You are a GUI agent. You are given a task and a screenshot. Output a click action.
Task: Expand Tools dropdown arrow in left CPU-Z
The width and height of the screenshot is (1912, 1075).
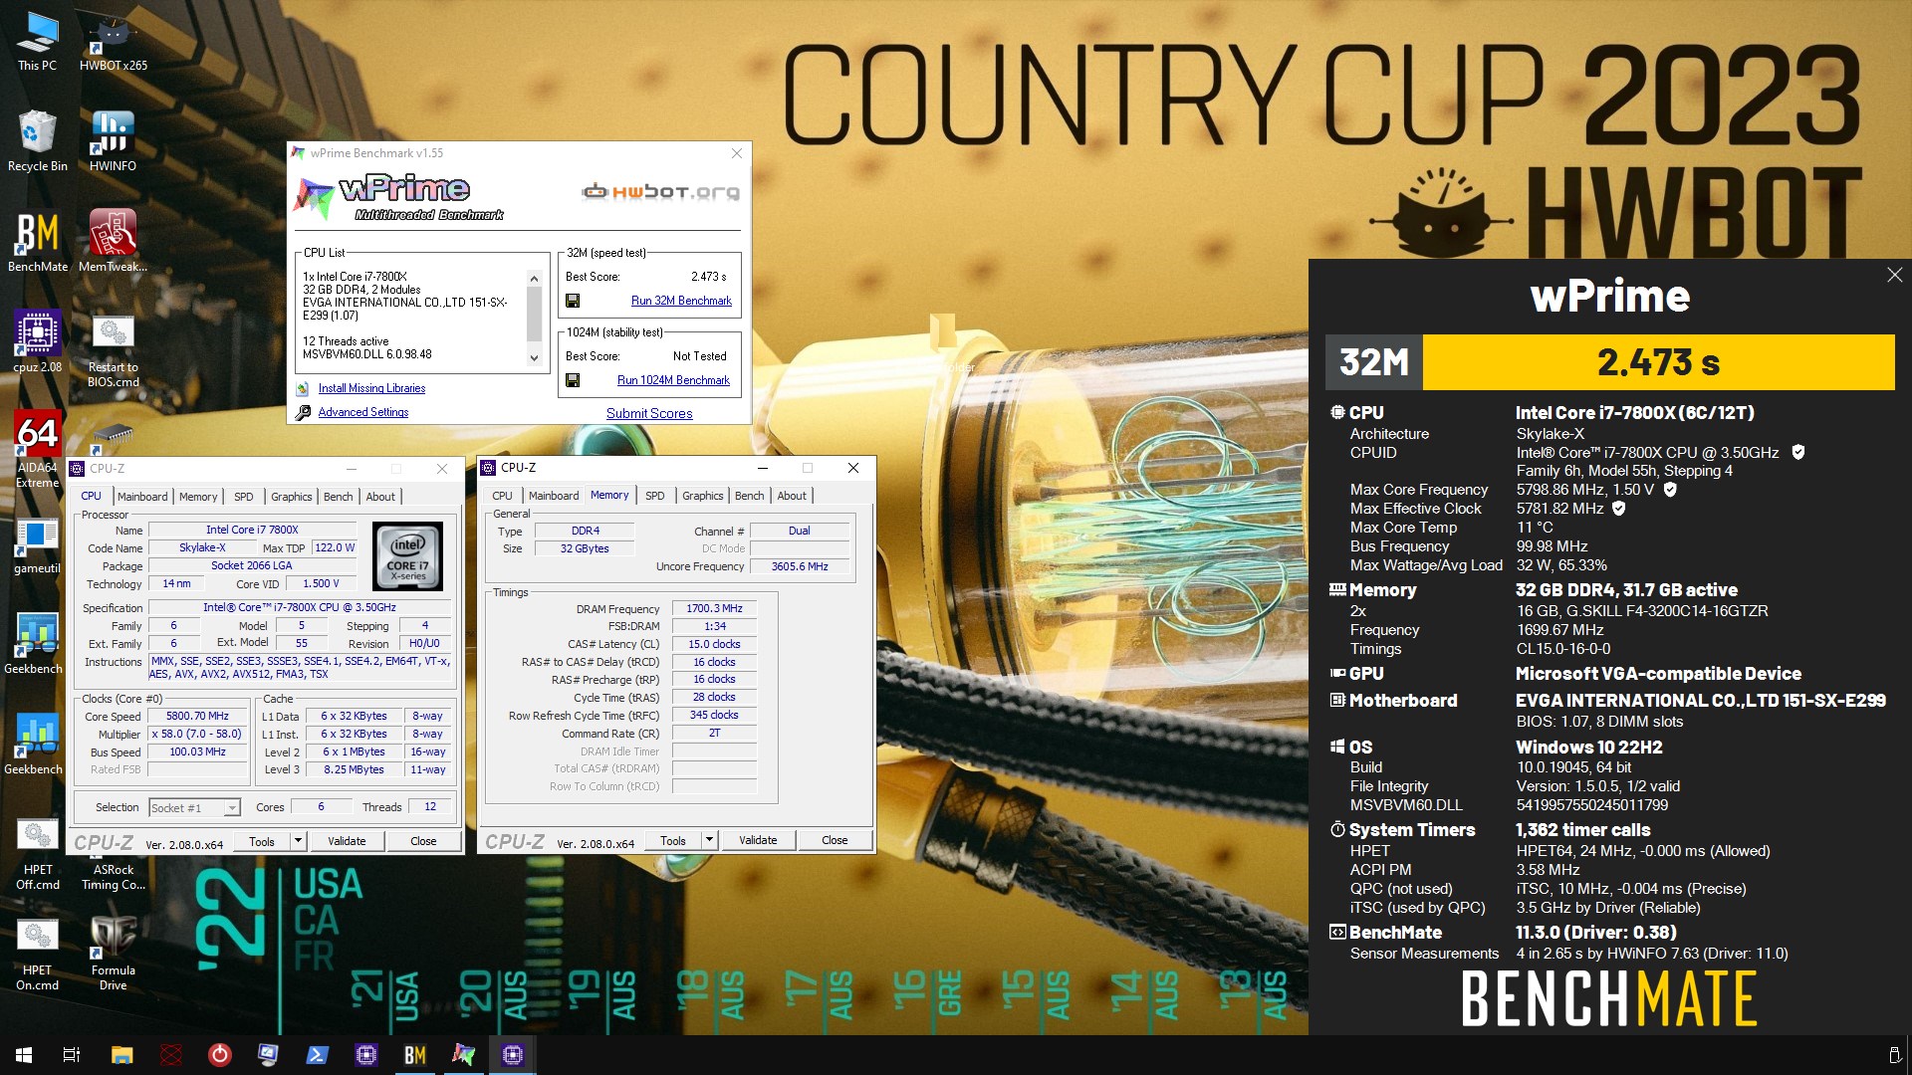[x=297, y=841]
